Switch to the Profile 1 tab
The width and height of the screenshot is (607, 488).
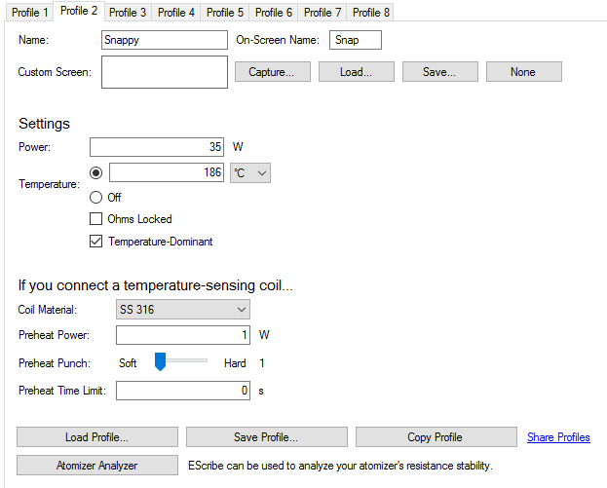point(30,13)
